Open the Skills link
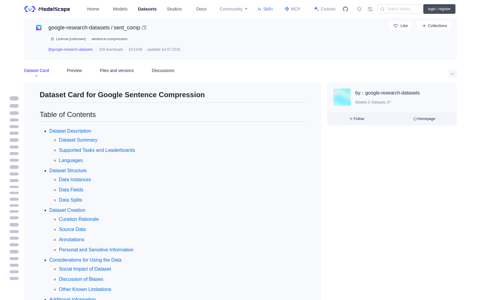Screen dimensions: 481x300 pos(265,9)
